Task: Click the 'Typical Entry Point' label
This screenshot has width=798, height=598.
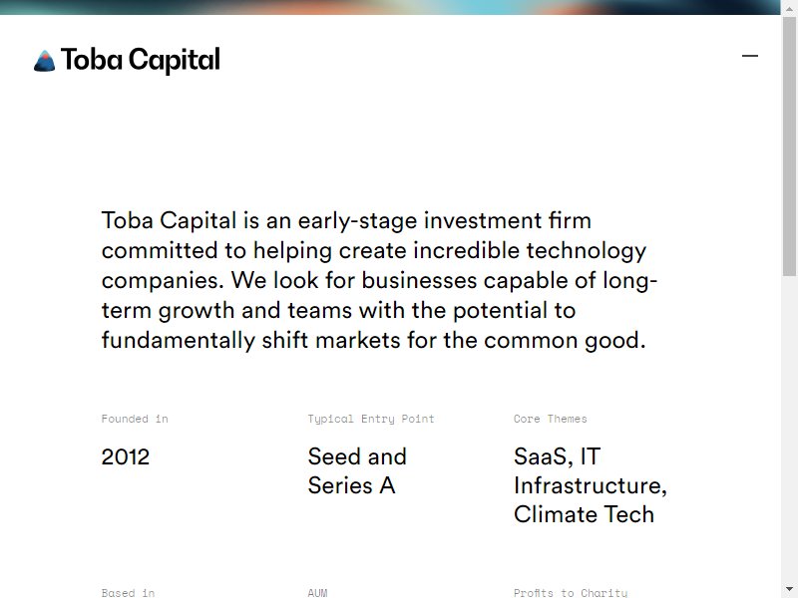Action: (x=371, y=419)
